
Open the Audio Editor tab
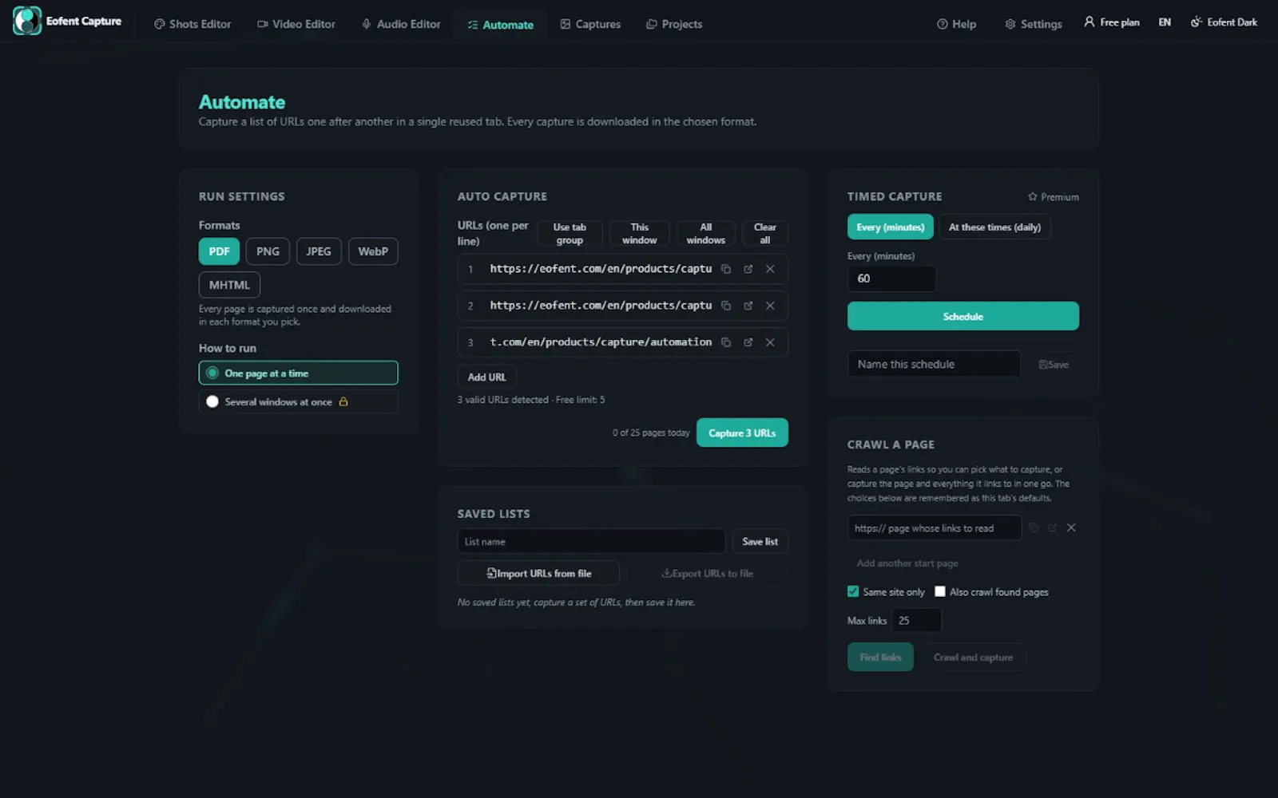401,24
